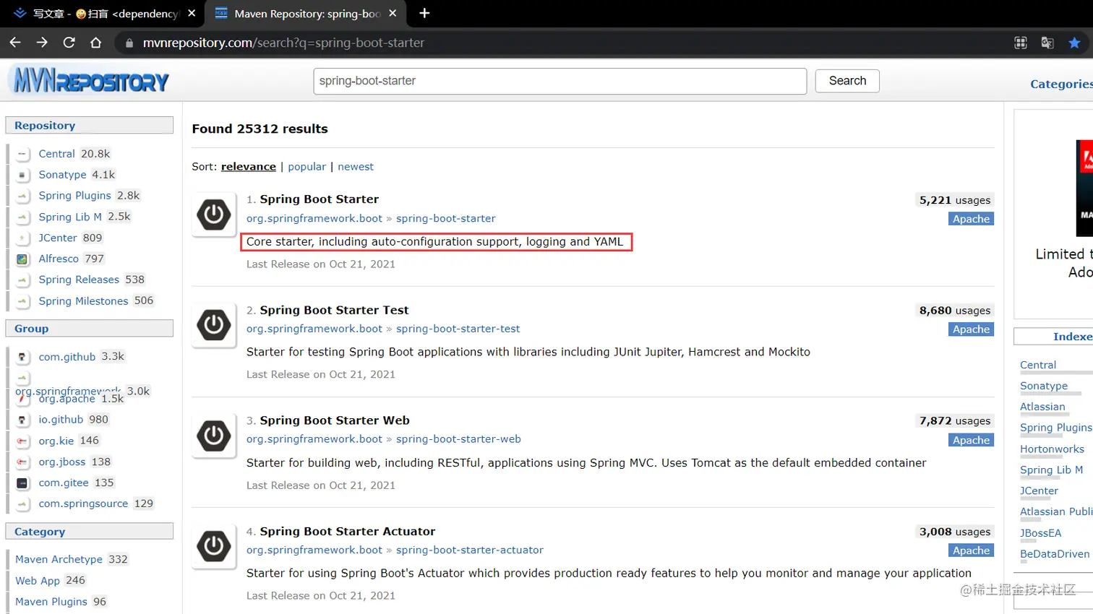The image size is (1093, 614).
Task: Click the Spring Boot Starter Actuator logo icon
Action: [214, 546]
